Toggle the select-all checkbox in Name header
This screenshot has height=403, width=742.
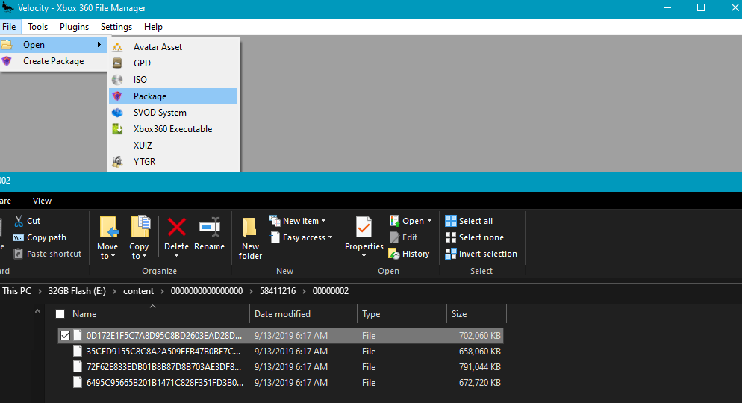(60, 314)
